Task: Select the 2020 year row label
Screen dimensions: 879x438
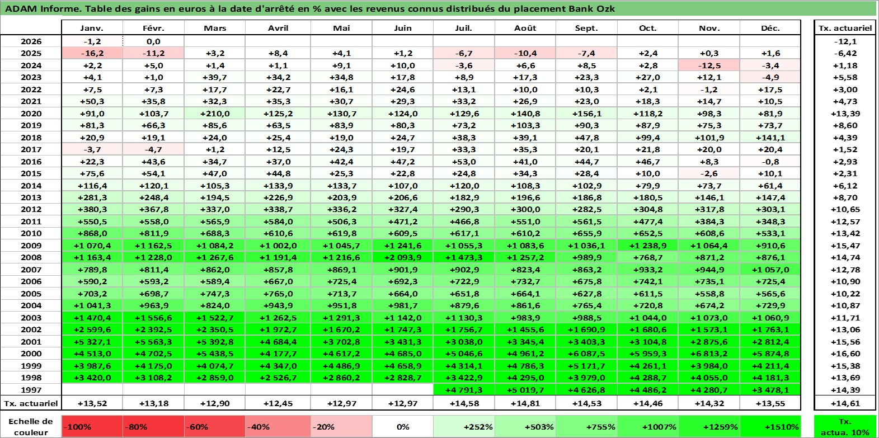Action: point(31,114)
